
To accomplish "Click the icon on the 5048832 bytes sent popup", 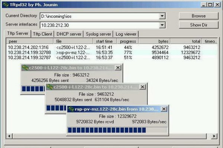I will tap(49, 87).
